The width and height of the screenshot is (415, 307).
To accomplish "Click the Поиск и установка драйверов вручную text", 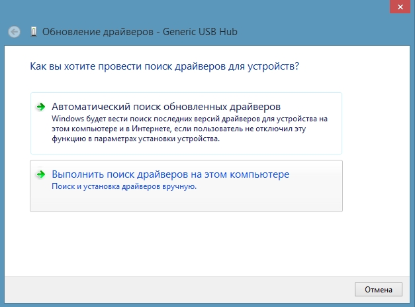I will 124,187.
